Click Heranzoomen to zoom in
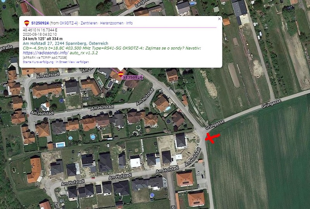Viewport: 310px width, 209px height. 112,23
